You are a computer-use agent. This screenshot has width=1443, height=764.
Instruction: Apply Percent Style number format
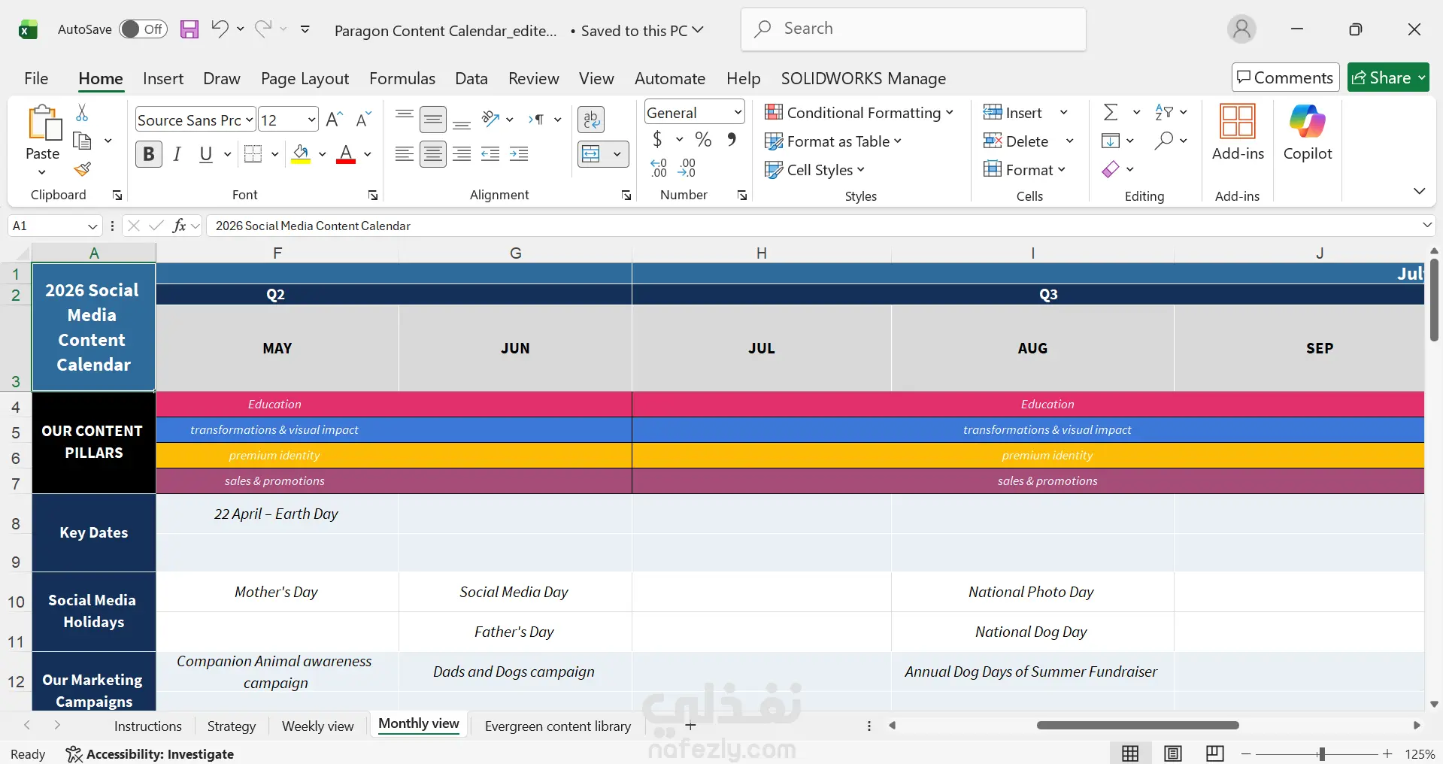(703, 139)
